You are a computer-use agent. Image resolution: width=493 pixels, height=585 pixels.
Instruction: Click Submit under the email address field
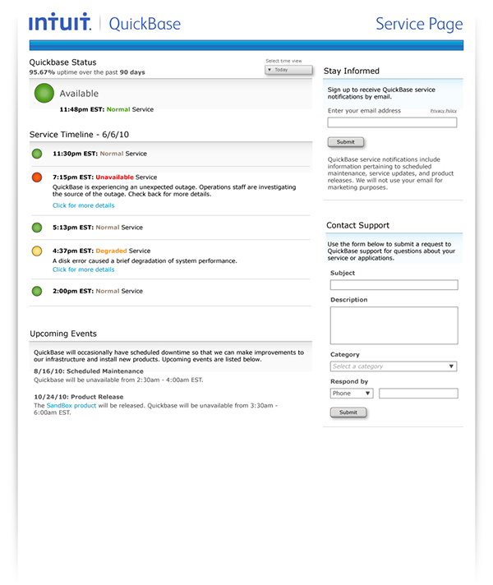(x=346, y=142)
